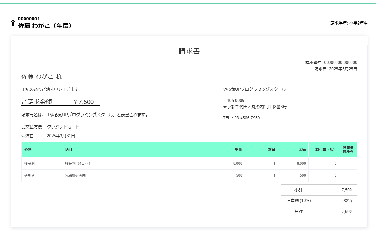Click the 分類 column header
This screenshot has width=376, height=235.
[28, 150]
